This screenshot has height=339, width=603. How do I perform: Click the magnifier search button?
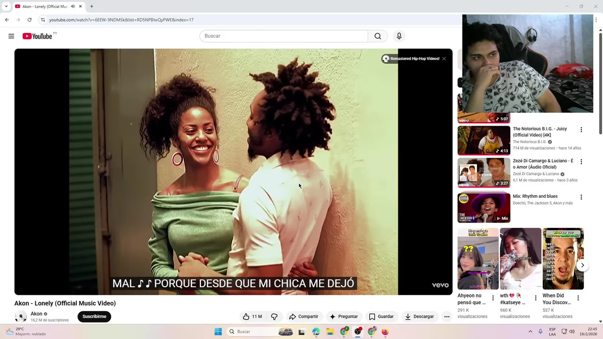coord(378,36)
